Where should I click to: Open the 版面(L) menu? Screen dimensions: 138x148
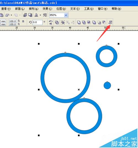(x=20, y=9)
